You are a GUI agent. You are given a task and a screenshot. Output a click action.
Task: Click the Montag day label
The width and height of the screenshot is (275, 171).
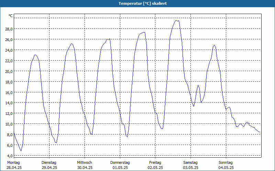pyautogui.click(x=13, y=163)
